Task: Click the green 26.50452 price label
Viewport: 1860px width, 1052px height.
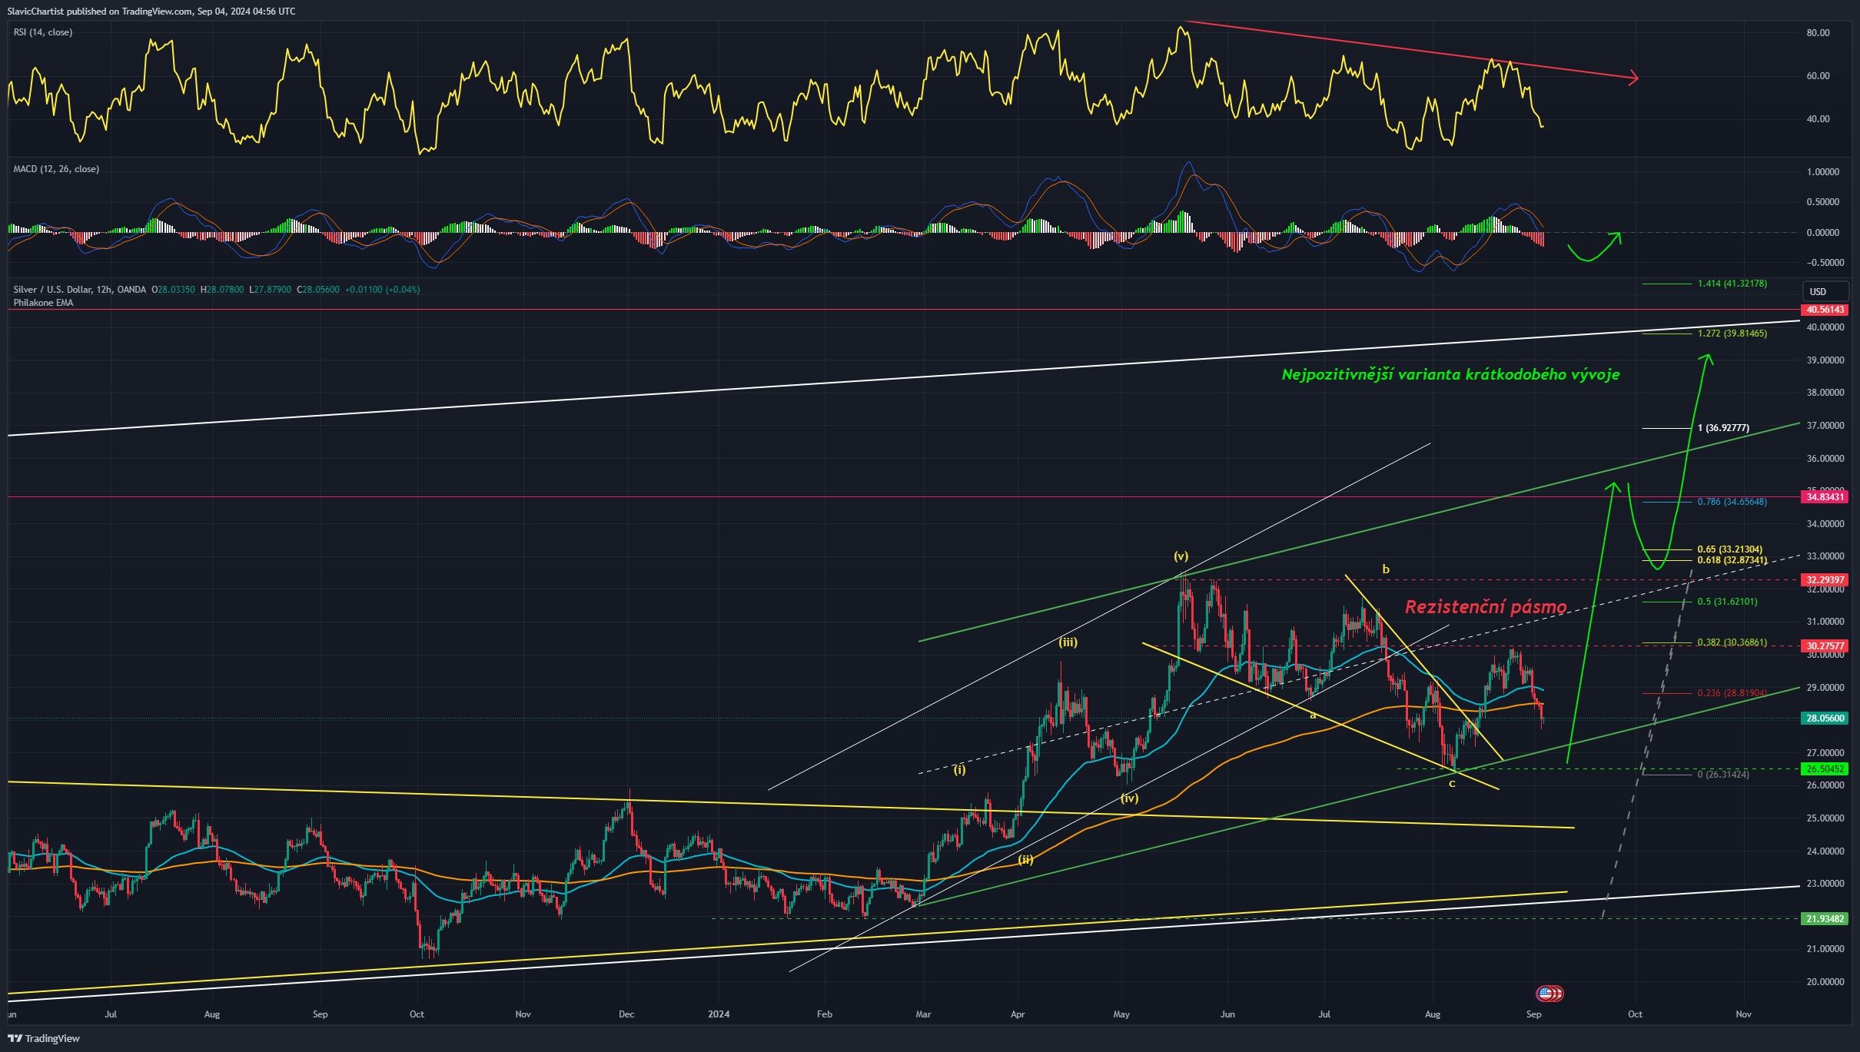Action: [x=1825, y=769]
